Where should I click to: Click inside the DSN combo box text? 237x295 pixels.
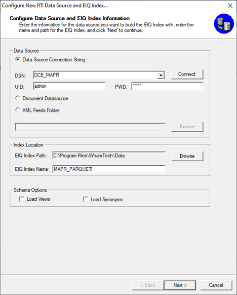pos(95,75)
